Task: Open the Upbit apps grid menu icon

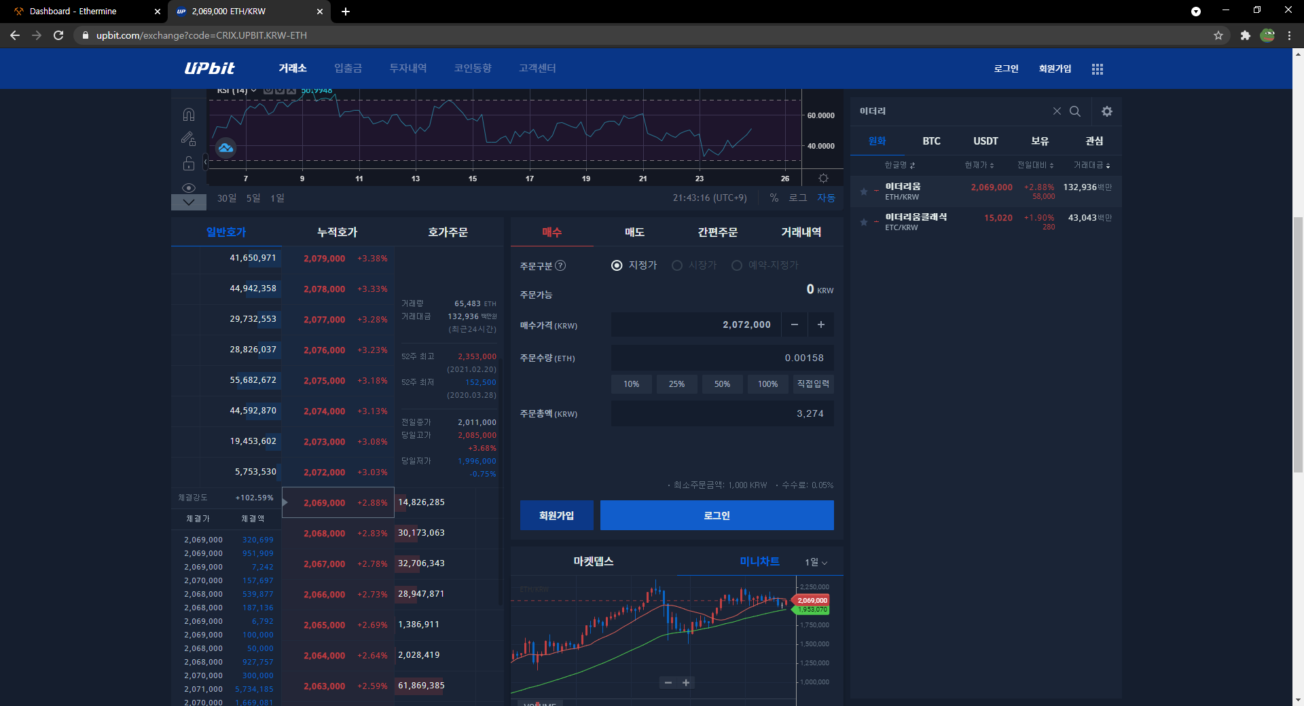Action: tap(1098, 69)
